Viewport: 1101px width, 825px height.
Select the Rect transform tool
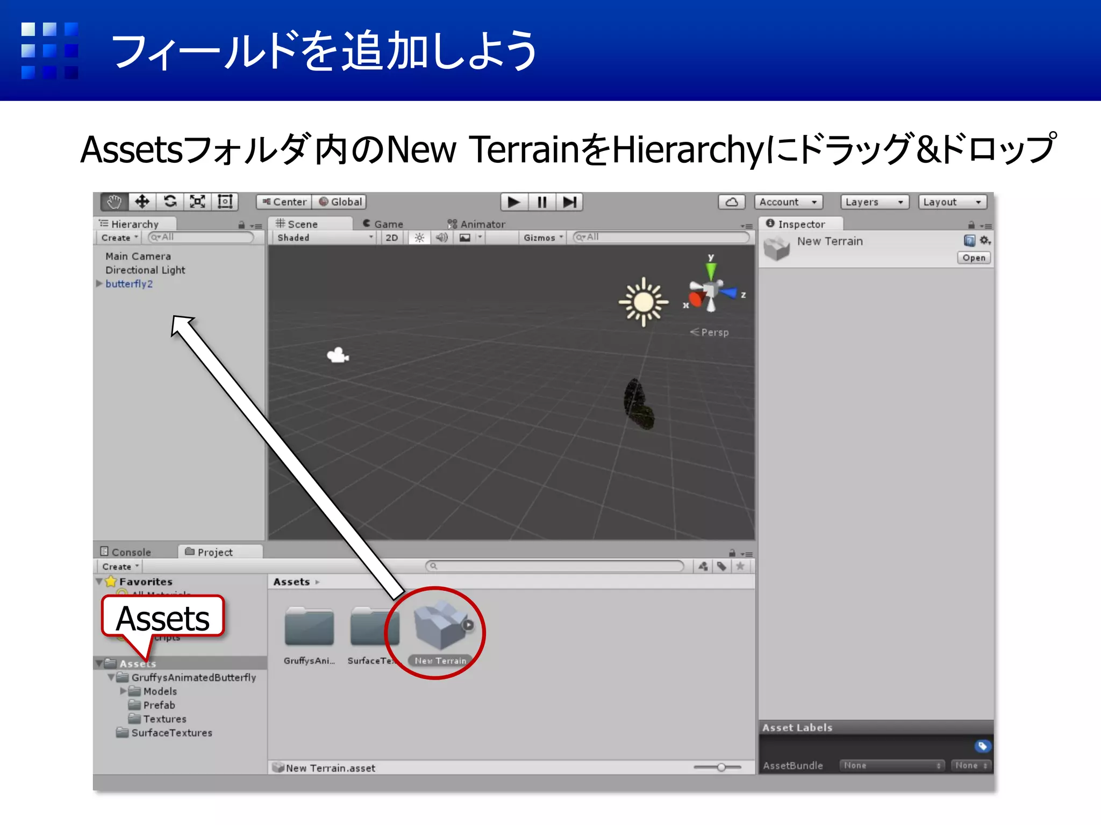[x=225, y=202]
